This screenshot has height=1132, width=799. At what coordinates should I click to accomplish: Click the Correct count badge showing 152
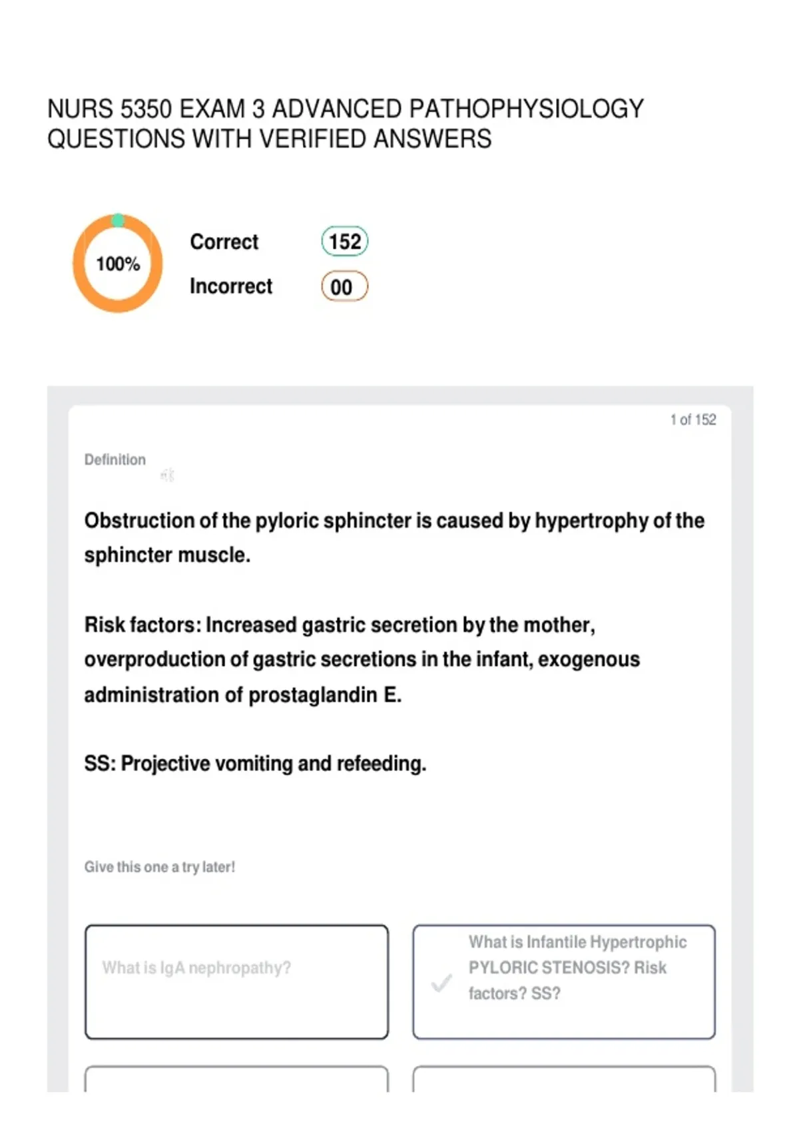(x=344, y=241)
